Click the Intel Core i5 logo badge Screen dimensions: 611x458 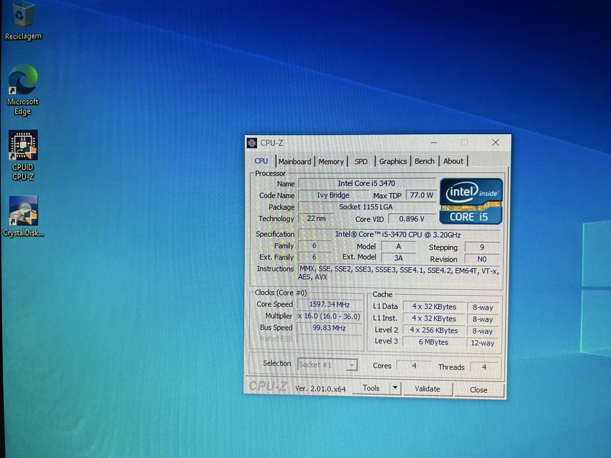tap(471, 201)
